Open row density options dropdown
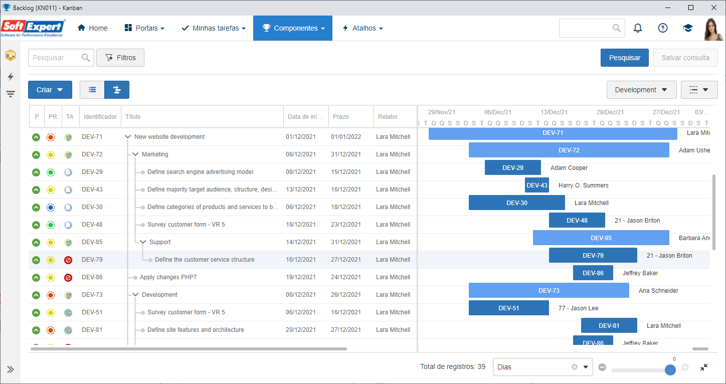726x384 pixels. (x=699, y=90)
